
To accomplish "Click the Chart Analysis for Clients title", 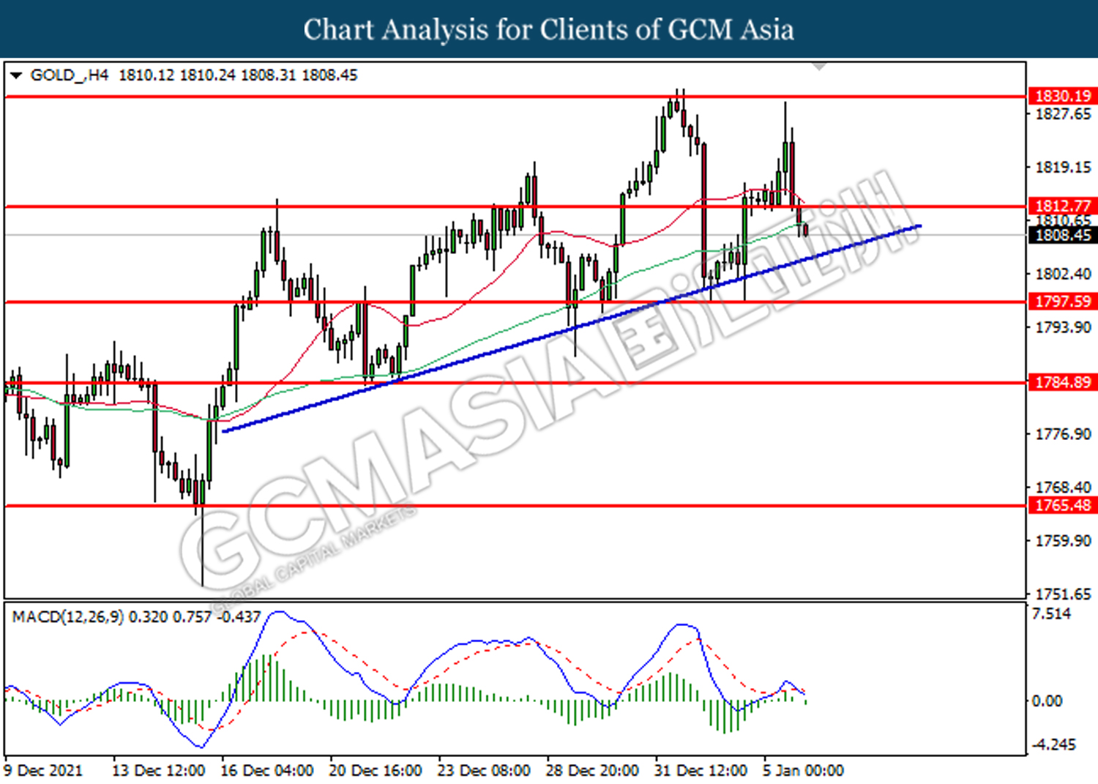I will (549, 29).
